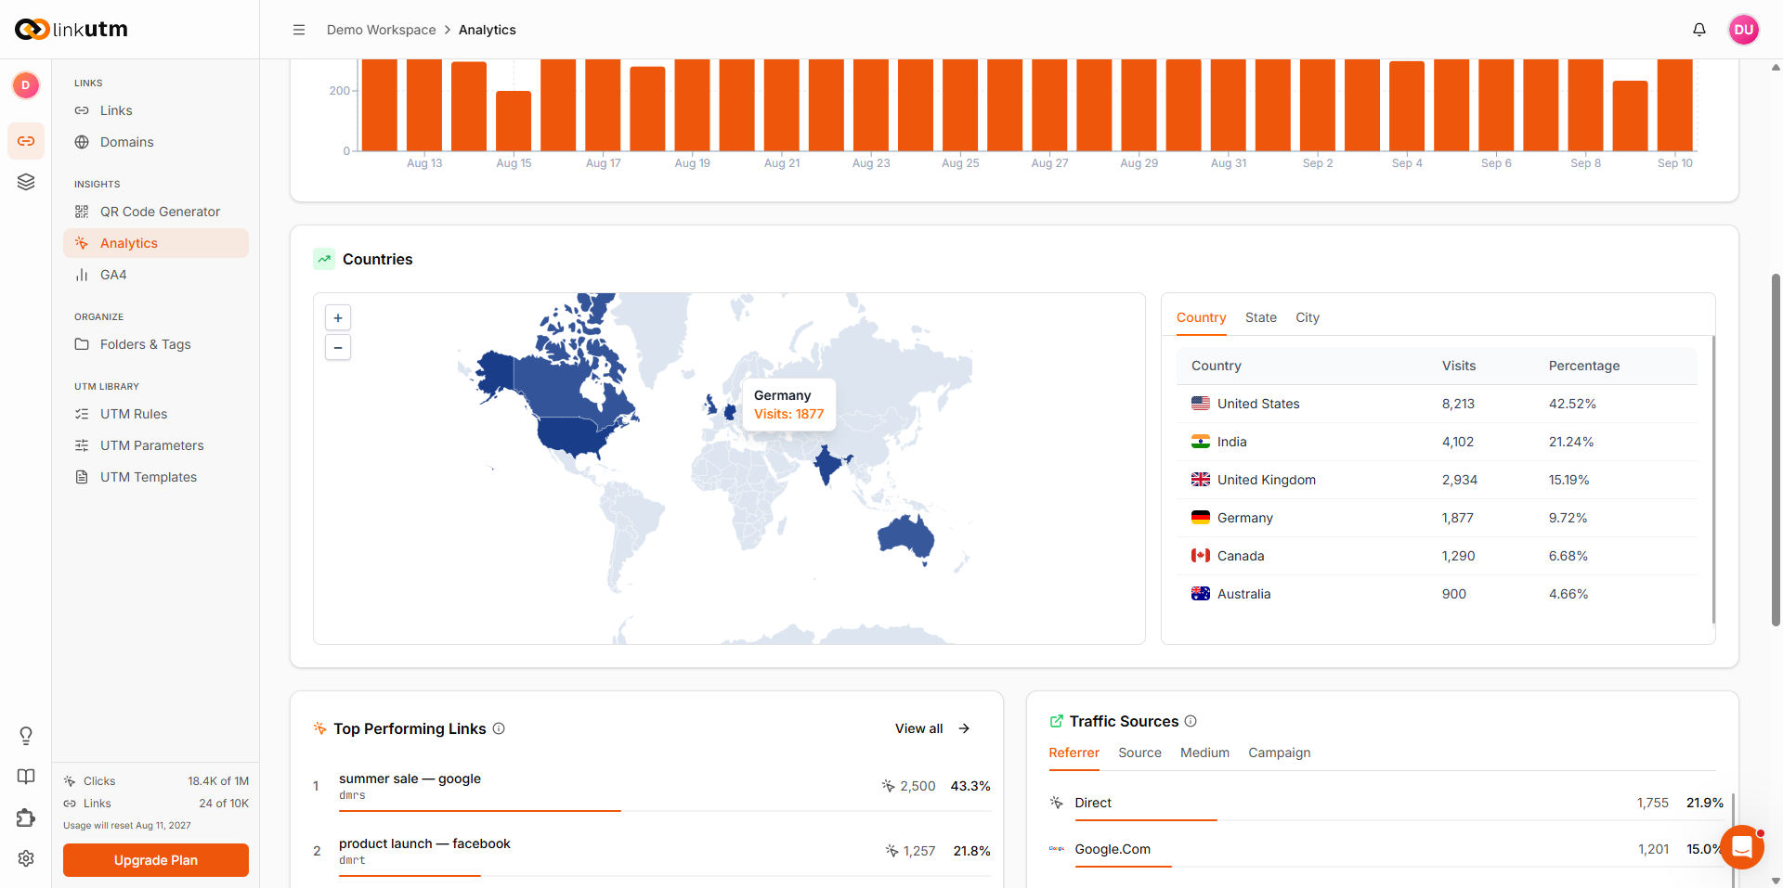The width and height of the screenshot is (1783, 888).
Task: Click the 18.4K of 1M clicks usage
Action: click(218, 781)
